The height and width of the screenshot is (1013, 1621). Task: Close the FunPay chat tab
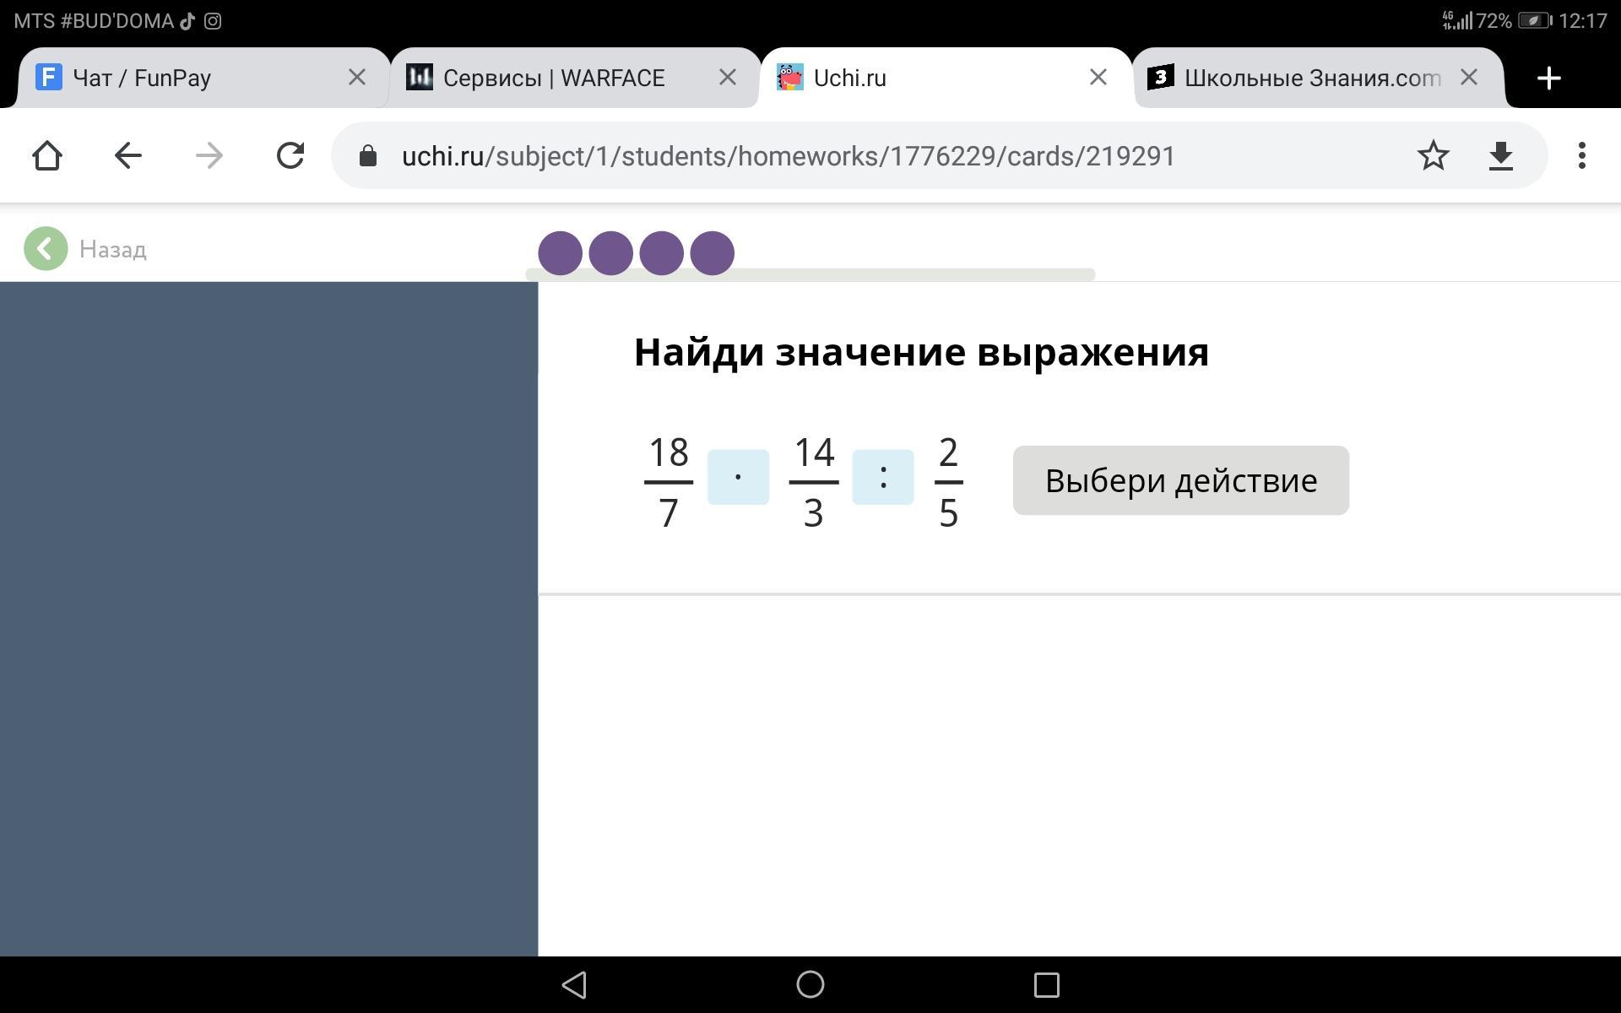(x=356, y=78)
